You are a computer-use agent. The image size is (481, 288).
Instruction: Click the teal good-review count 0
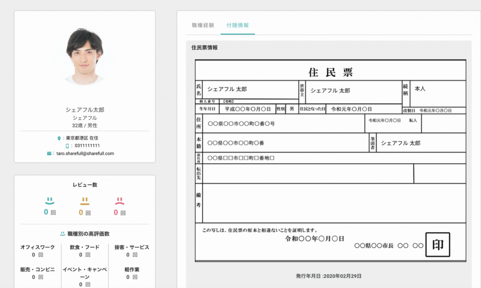(x=46, y=212)
